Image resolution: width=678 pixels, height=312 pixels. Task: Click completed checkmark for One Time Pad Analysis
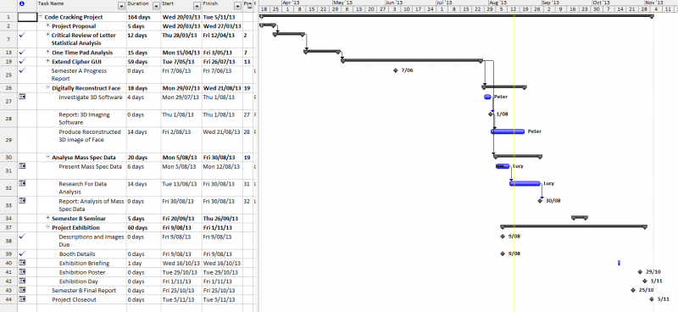[x=23, y=52]
